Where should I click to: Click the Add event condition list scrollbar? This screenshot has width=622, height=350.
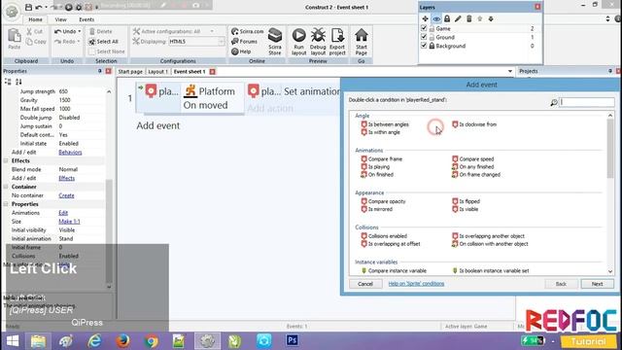tap(610, 150)
